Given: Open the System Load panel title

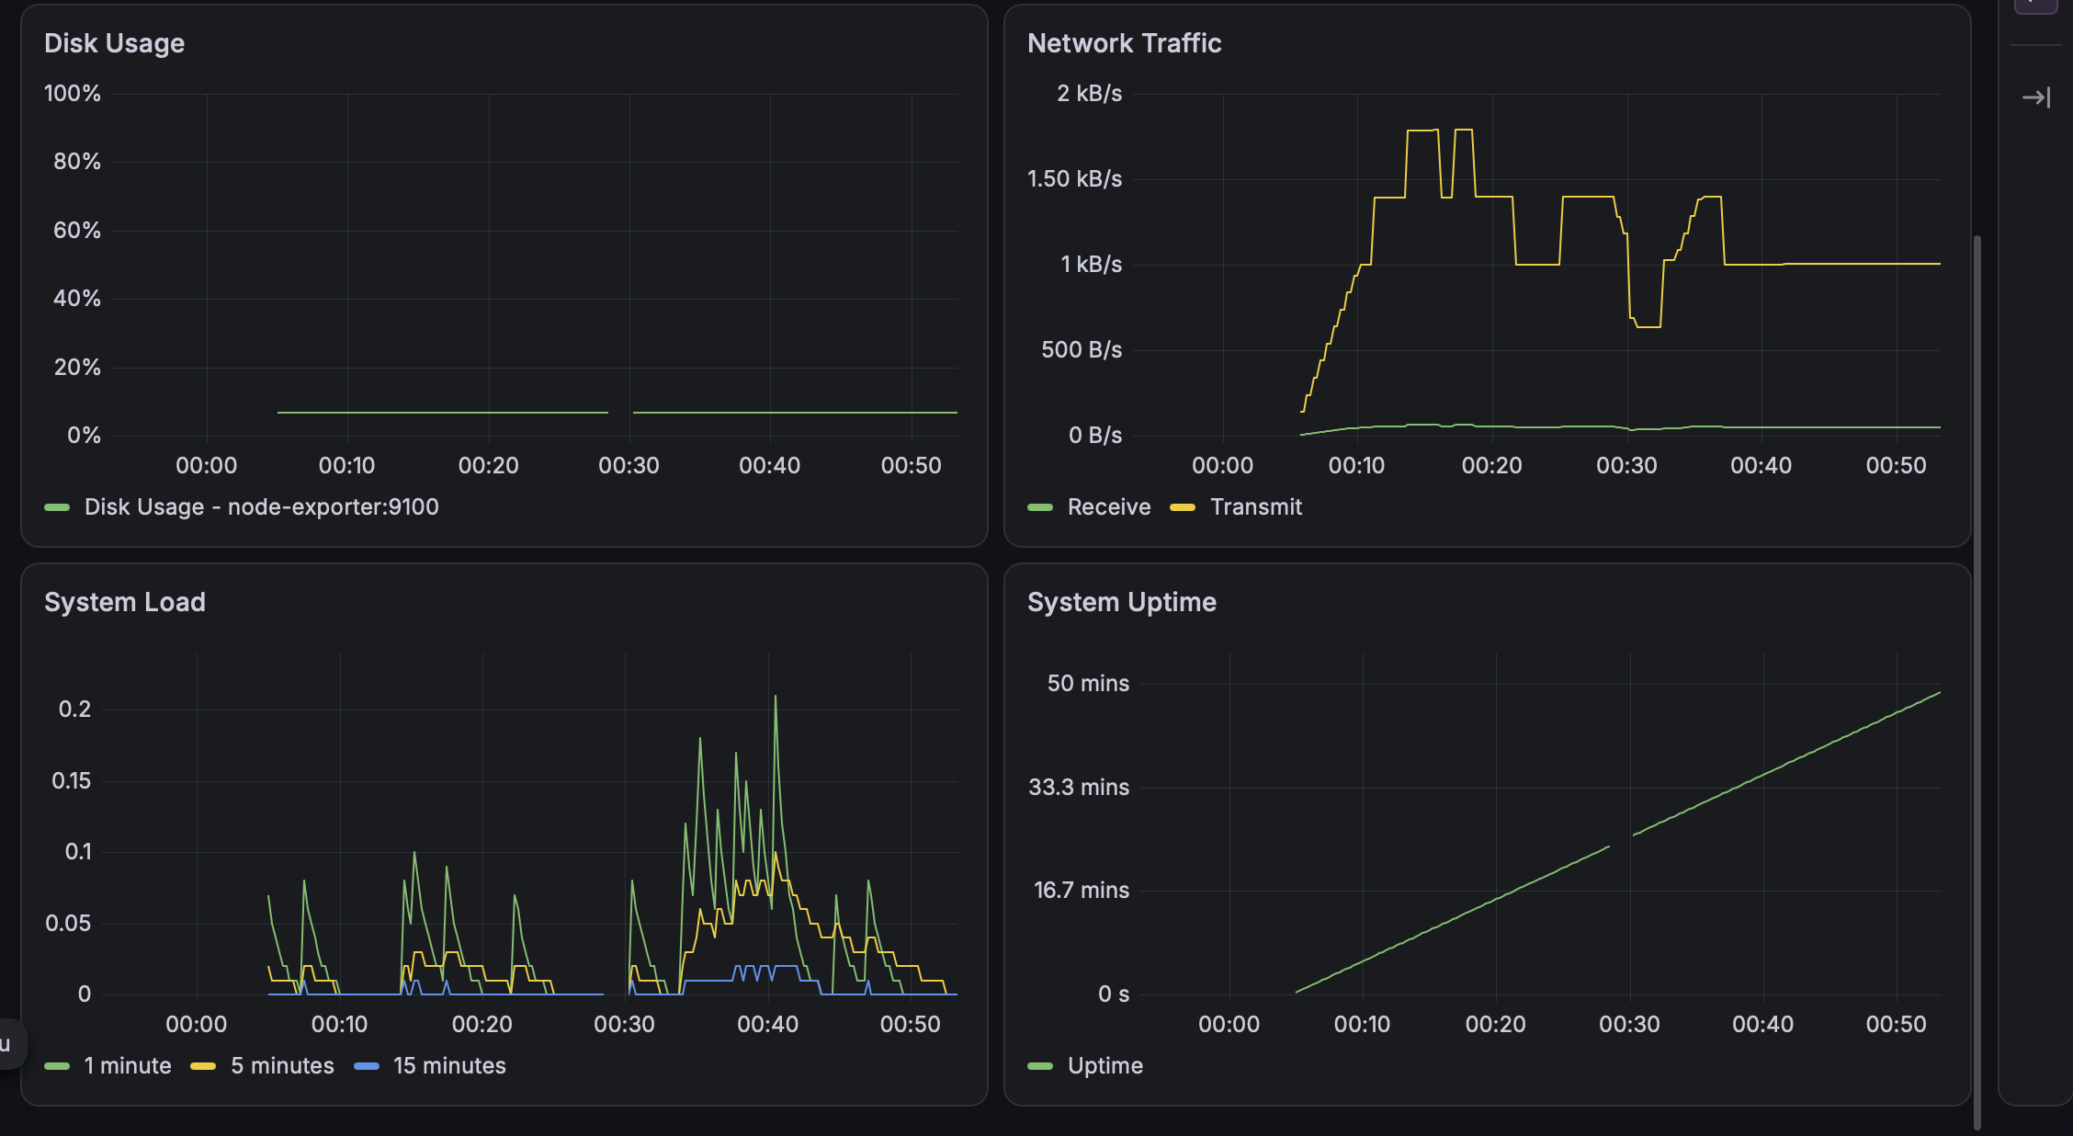Looking at the screenshot, I should (x=125, y=602).
